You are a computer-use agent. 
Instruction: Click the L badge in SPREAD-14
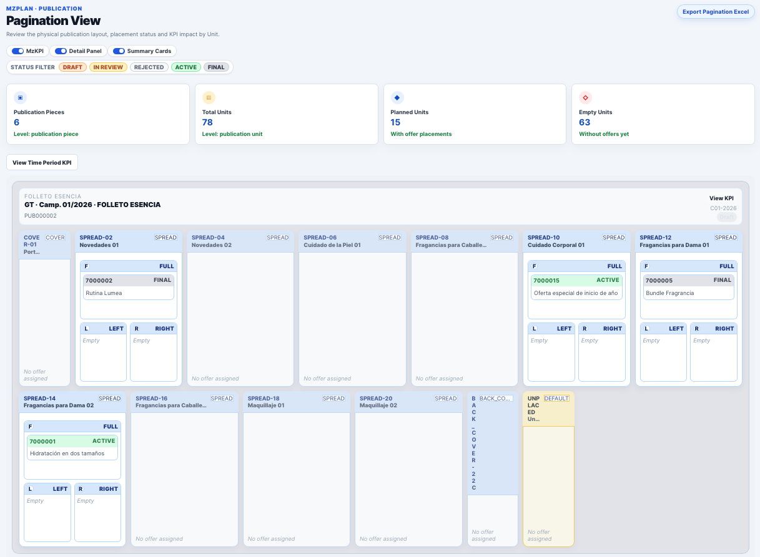[30, 489]
